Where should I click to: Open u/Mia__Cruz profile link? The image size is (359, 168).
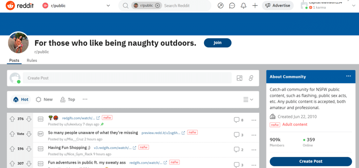[x=74, y=139]
